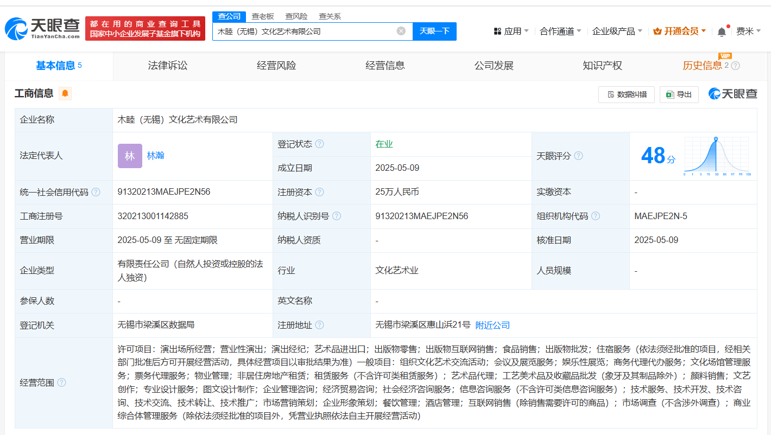Open the 费米 account dropdown
Viewport: 771px width, 435px height.
click(x=749, y=31)
